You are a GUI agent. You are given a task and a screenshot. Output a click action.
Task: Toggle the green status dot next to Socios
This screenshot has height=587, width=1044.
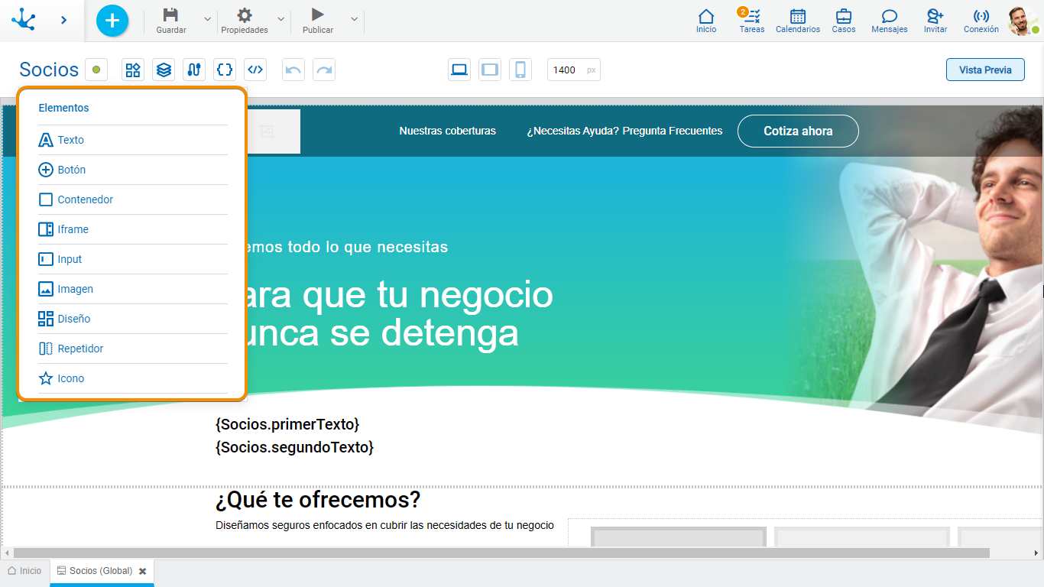(x=96, y=70)
